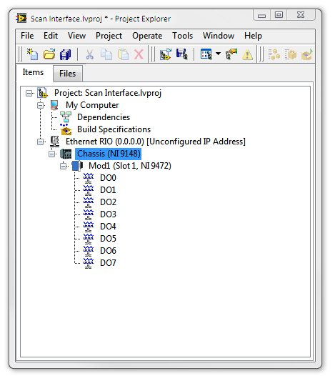This screenshot has width=335, height=376.
Task: Click the Save Project icon
Action: click(182, 54)
